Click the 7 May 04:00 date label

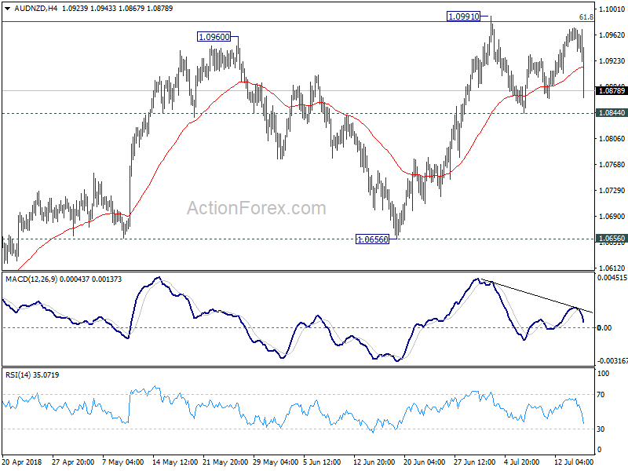click(x=123, y=462)
